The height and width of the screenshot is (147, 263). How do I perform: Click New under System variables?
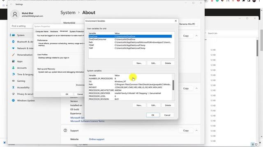[x=139, y=105]
